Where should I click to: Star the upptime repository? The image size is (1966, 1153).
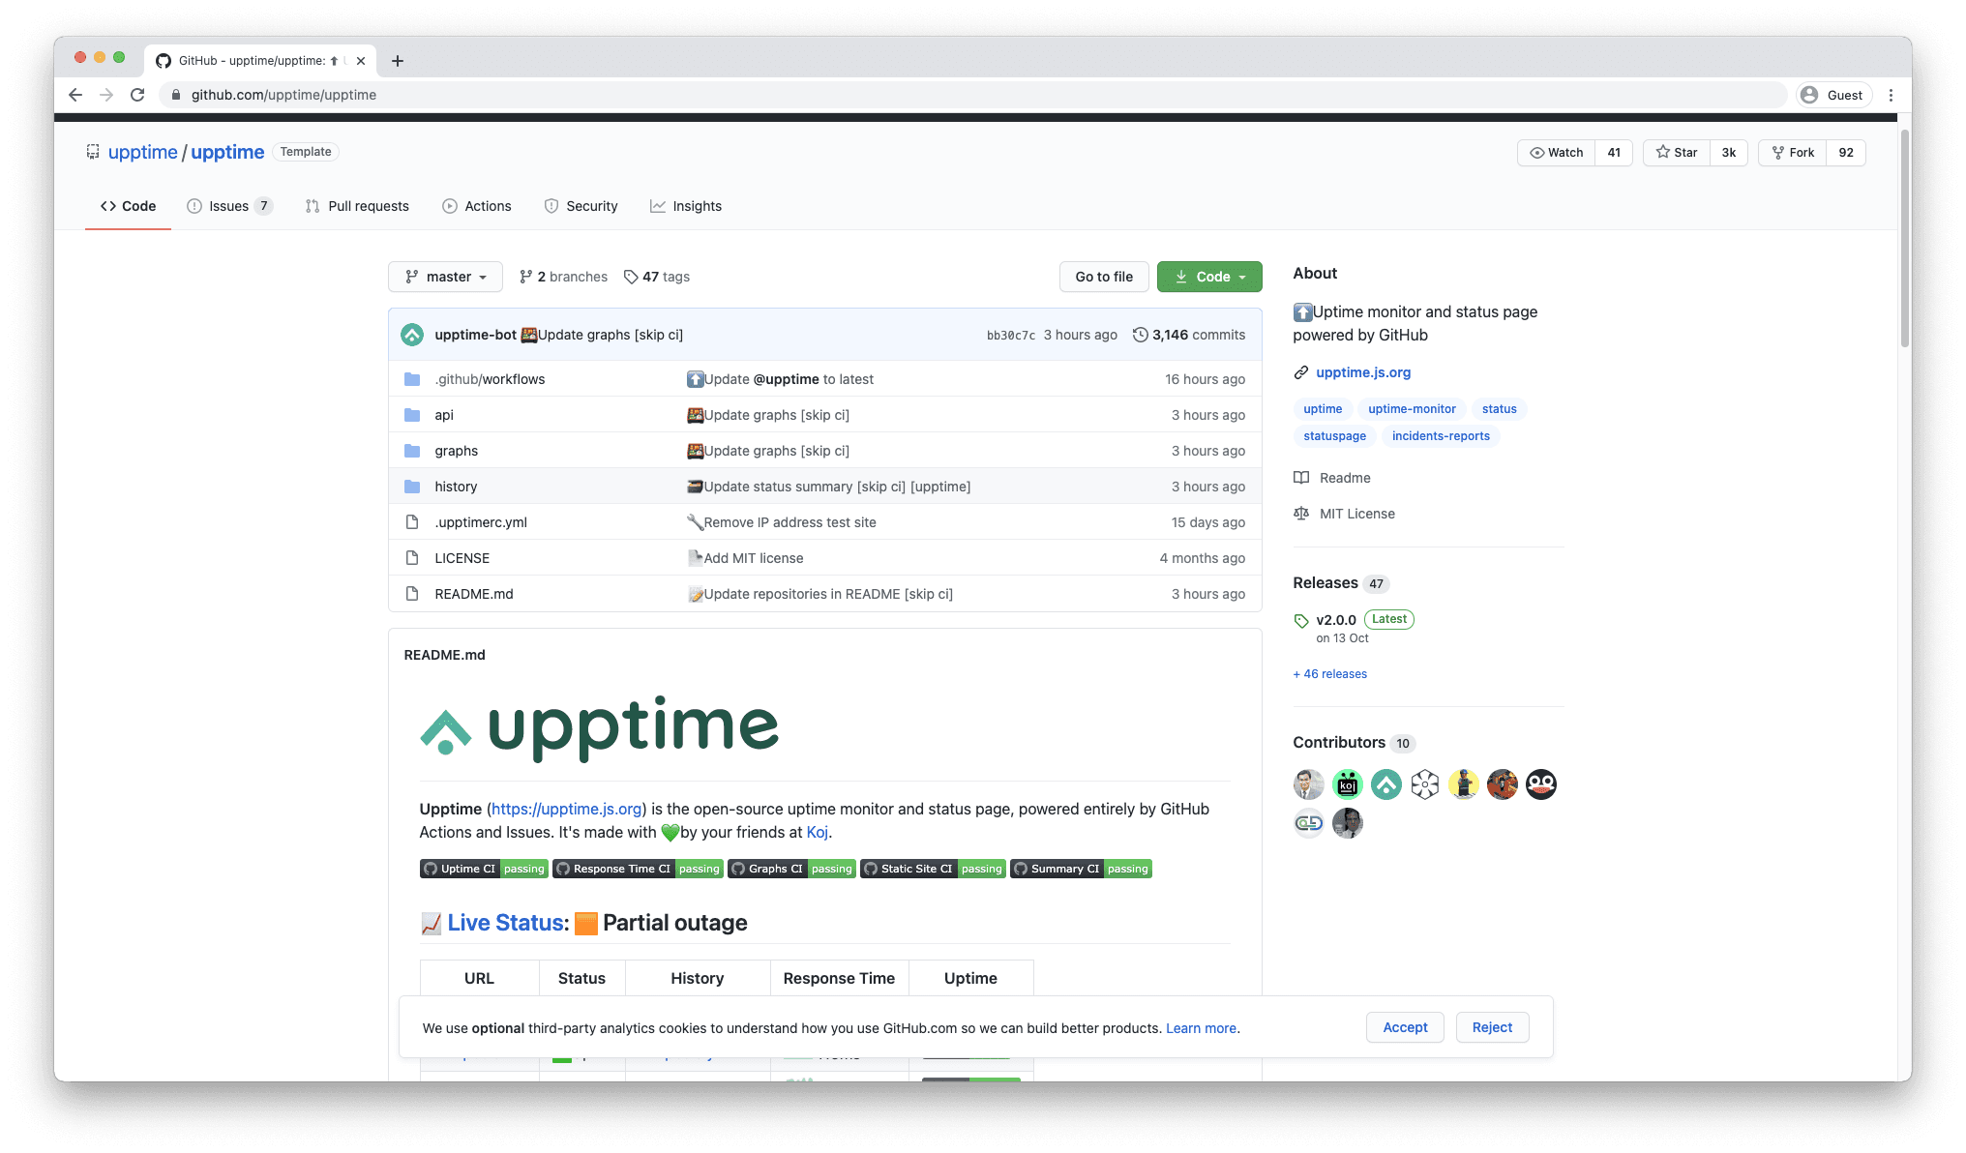(x=1675, y=152)
